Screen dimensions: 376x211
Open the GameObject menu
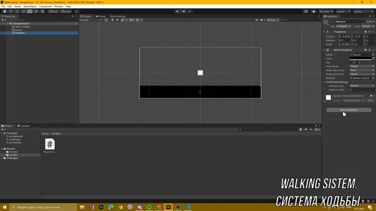coord(30,6)
